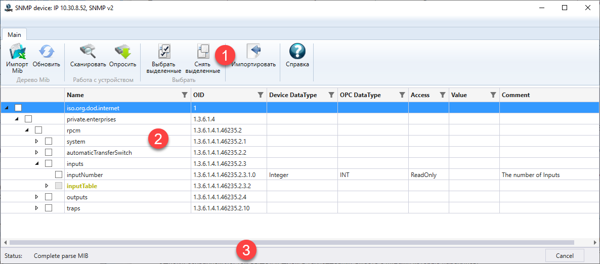
Task: Select the automaticTransferSwitch row name
Action: (99, 153)
